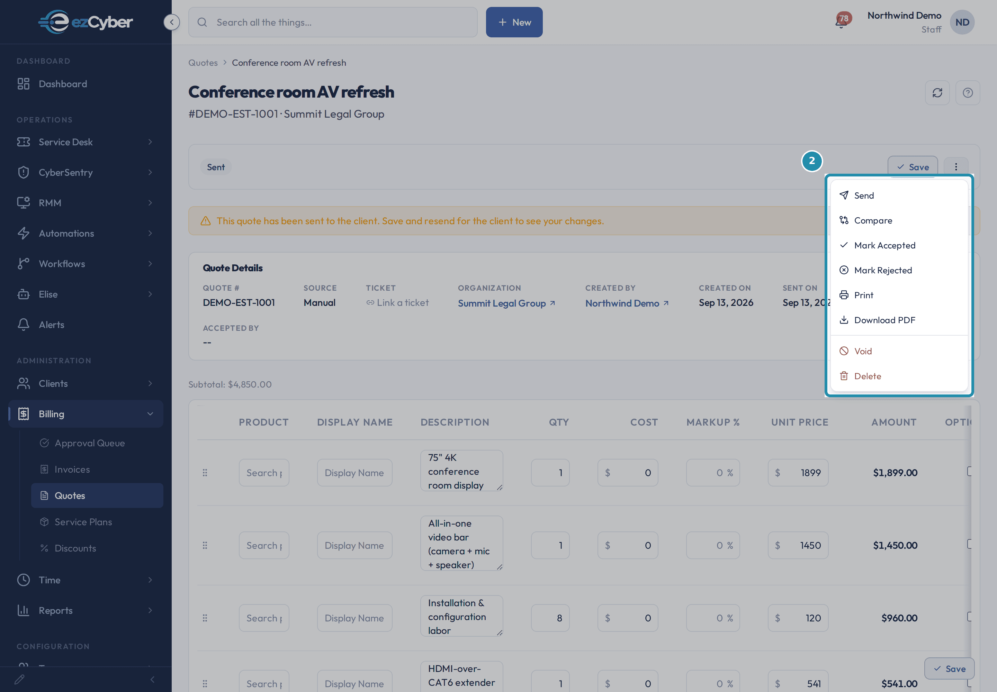This screenshot has width=997, height=692.
Task: Expand the CyberSentry menu
Action: pos(86,172)
